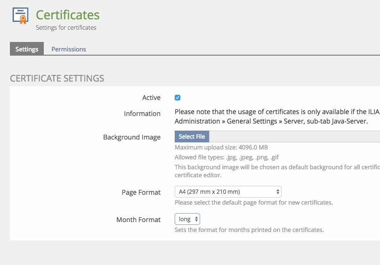Screen dimensions: 380x265
Task: Click the Page Format label
Action: (141, 192)
